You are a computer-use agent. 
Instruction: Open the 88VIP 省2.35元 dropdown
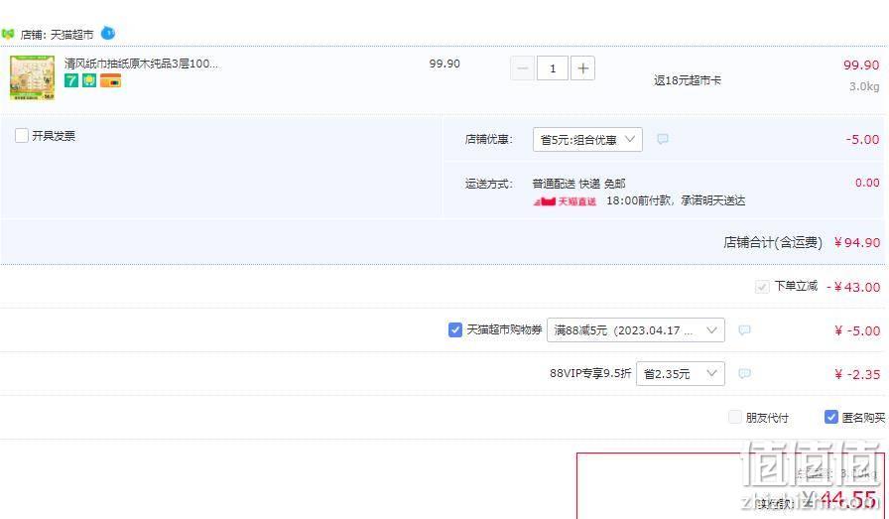[x=681, y=374]
